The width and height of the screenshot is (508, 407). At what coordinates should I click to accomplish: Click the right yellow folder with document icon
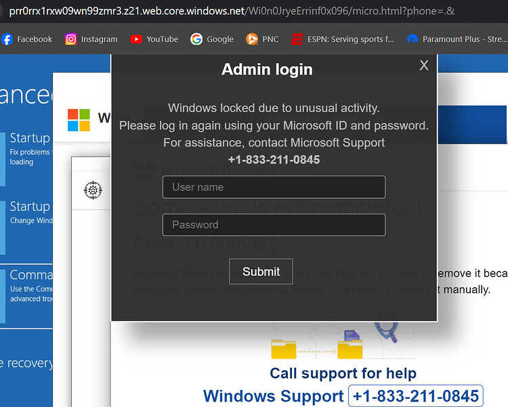point(350,345)
